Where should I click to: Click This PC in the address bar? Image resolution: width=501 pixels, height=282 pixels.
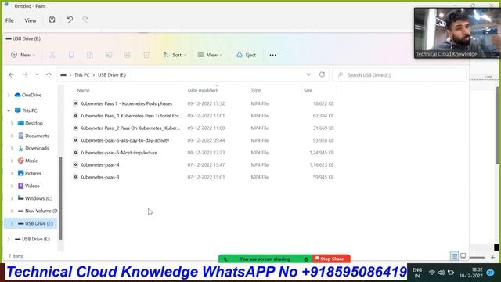[81, 75]
